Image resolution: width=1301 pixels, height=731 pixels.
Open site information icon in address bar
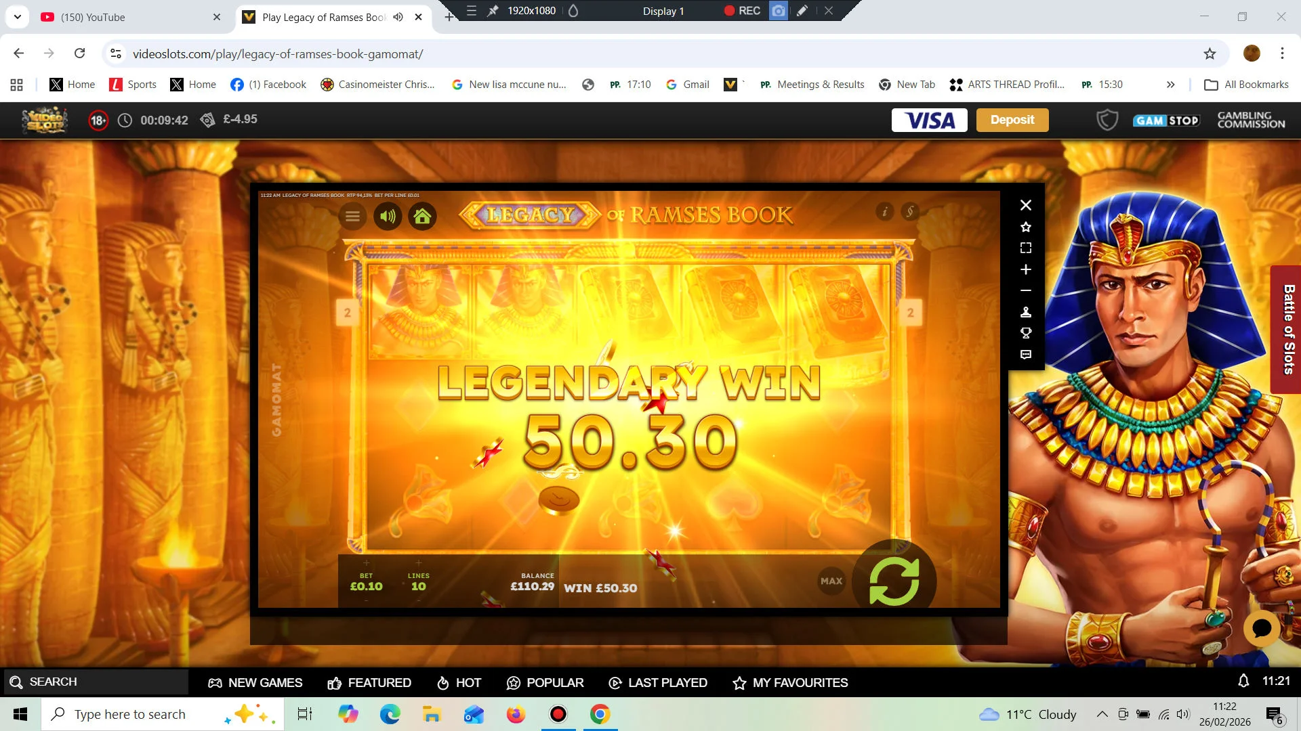[116, 53]
